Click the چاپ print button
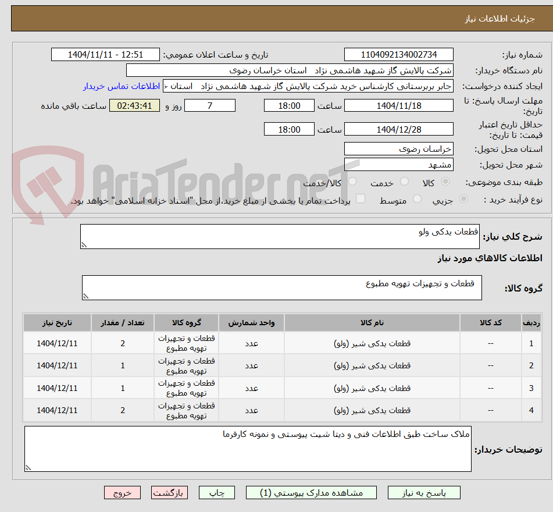 point(216,493)
